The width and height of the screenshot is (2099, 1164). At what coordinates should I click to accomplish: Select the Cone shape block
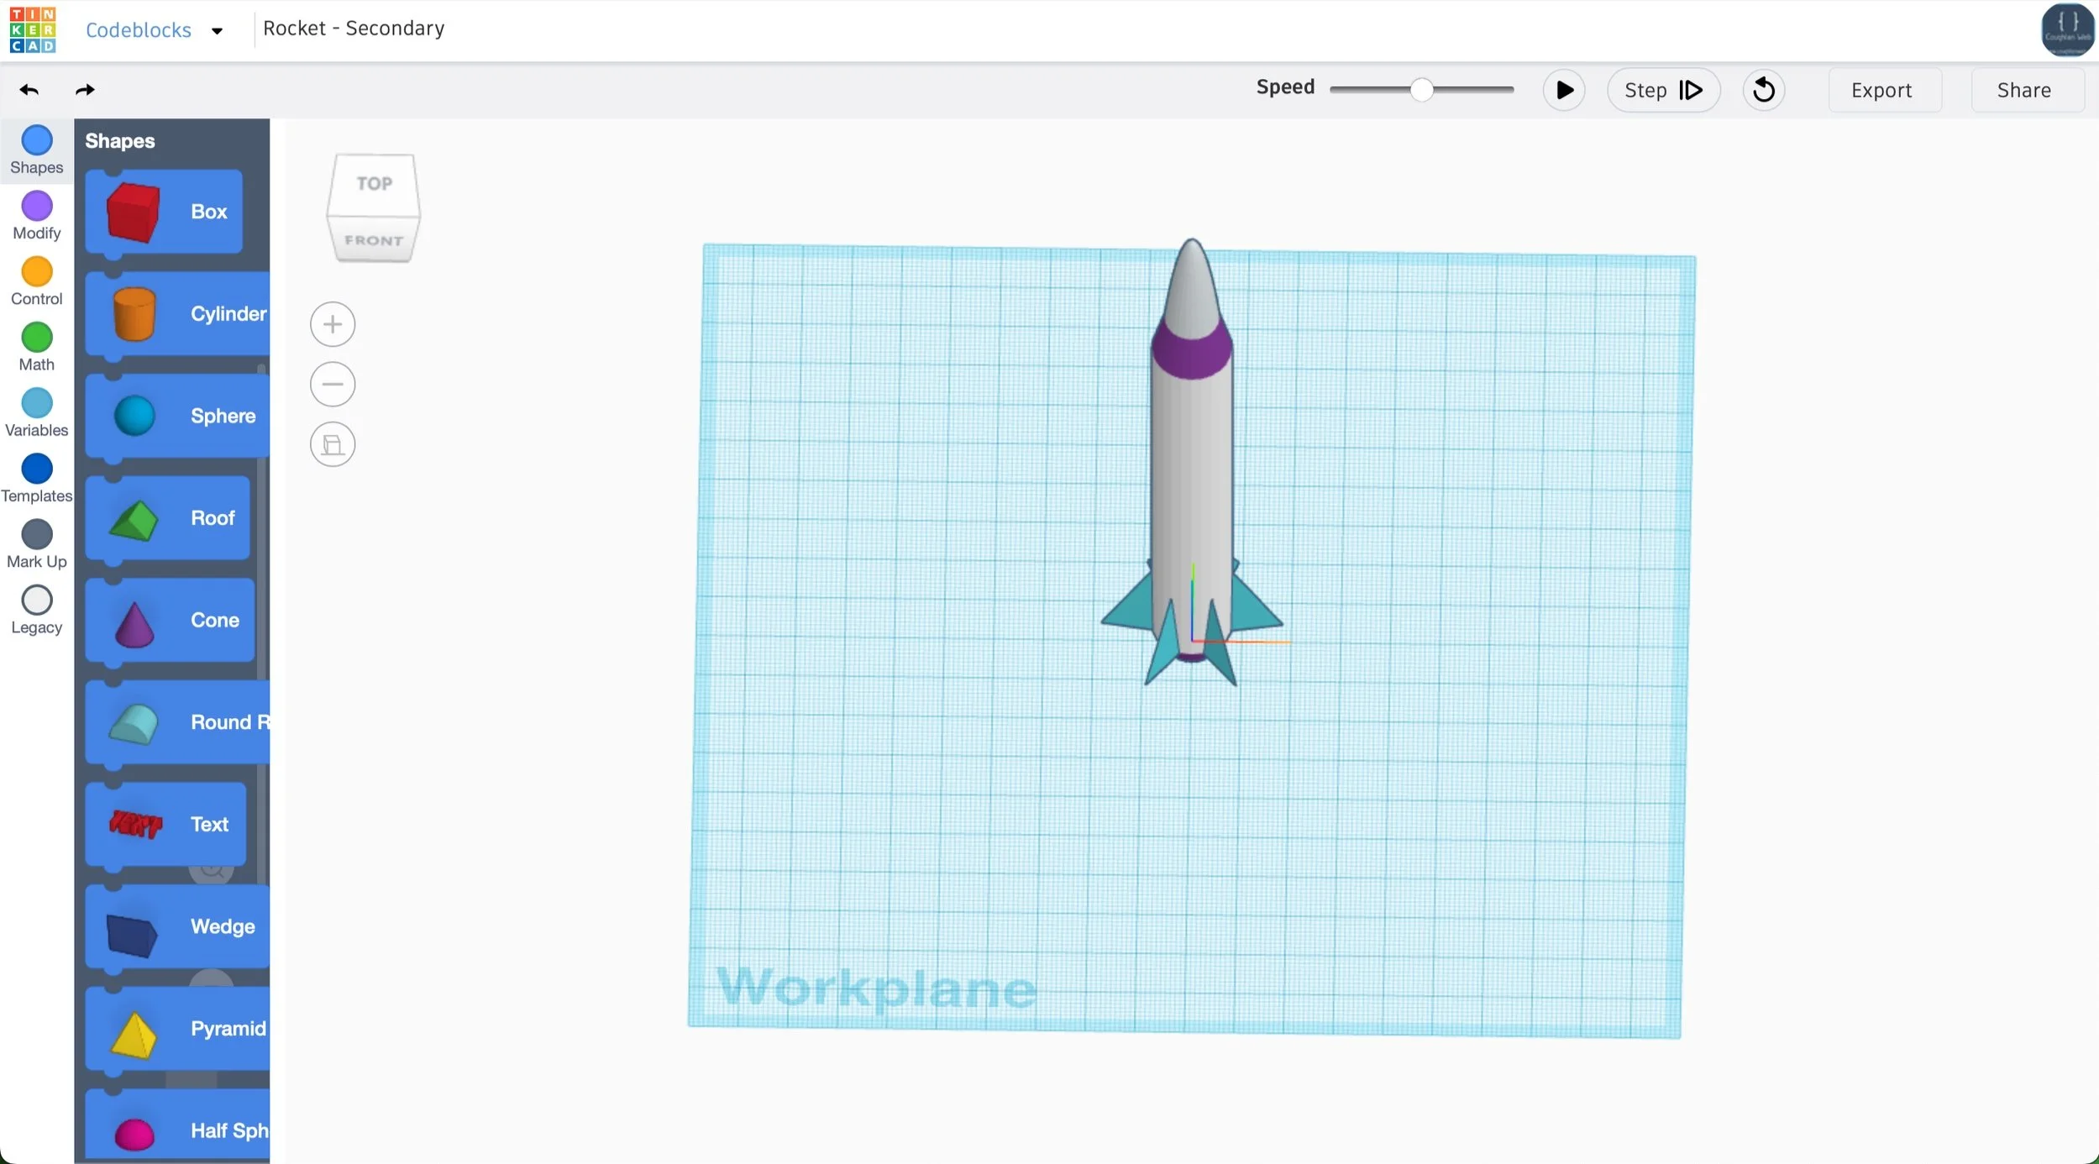click(x=172, y=621)
